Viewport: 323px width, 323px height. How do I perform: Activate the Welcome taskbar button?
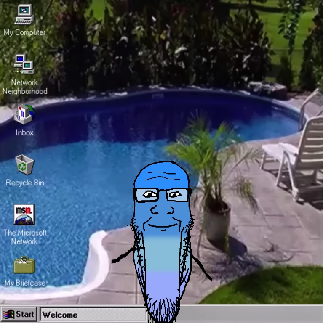92,315
